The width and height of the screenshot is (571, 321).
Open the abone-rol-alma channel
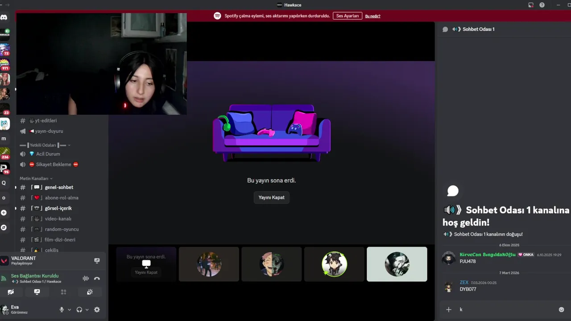pyautogui.click(x=62, y=198)
